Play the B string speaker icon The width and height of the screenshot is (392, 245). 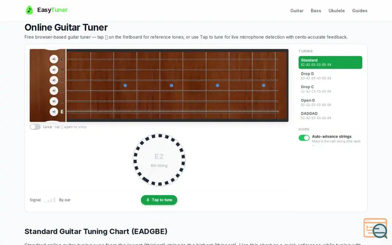54,70
